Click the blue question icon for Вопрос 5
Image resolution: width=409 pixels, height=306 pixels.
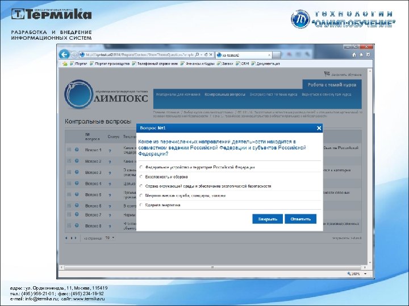[x=77, y=194]
